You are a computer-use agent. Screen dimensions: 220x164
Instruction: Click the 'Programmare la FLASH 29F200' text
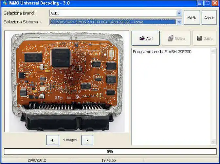(162, 52)
